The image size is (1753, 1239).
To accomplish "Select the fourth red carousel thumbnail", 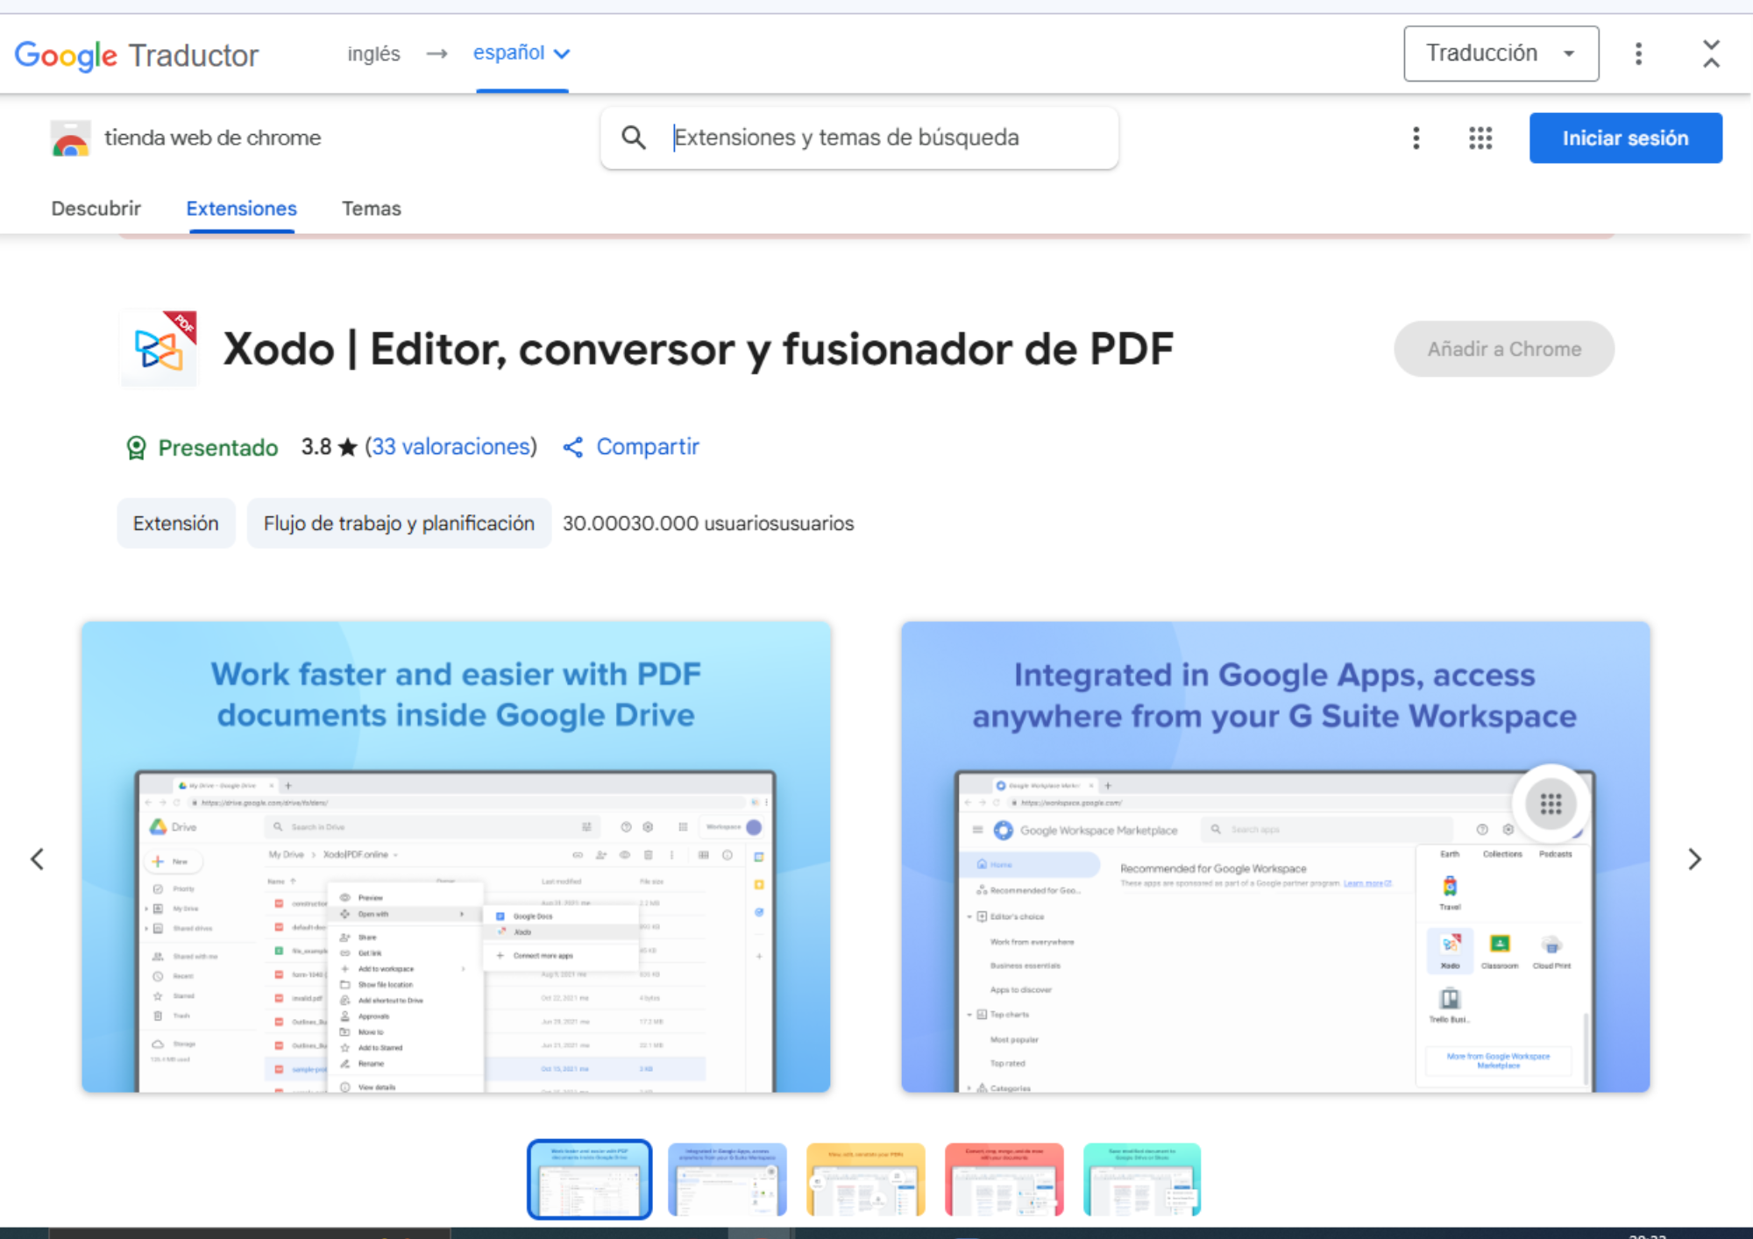I will click(1004, 1179).
